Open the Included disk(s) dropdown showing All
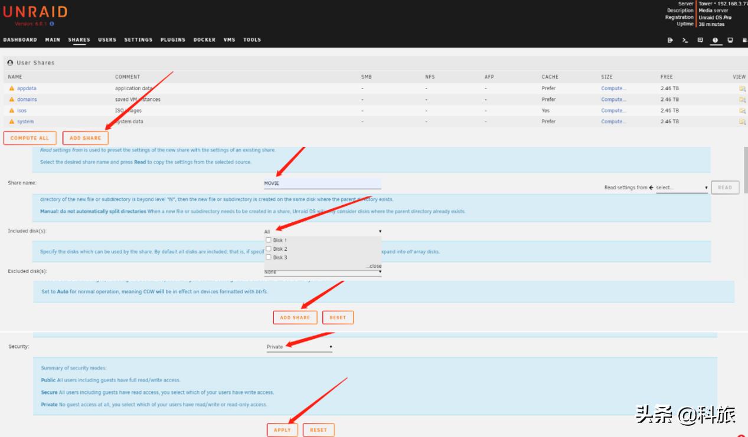748x437 pixels. [x=323, y=232]
